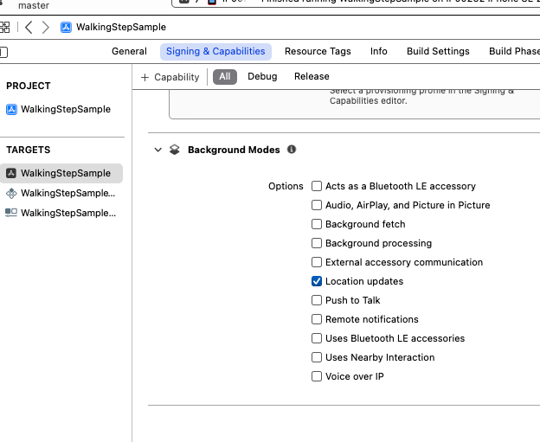Screen dimensions: 540x442
Task: Enable Acts as a Bluetooth LE accessory
Action: pos(317,186)
